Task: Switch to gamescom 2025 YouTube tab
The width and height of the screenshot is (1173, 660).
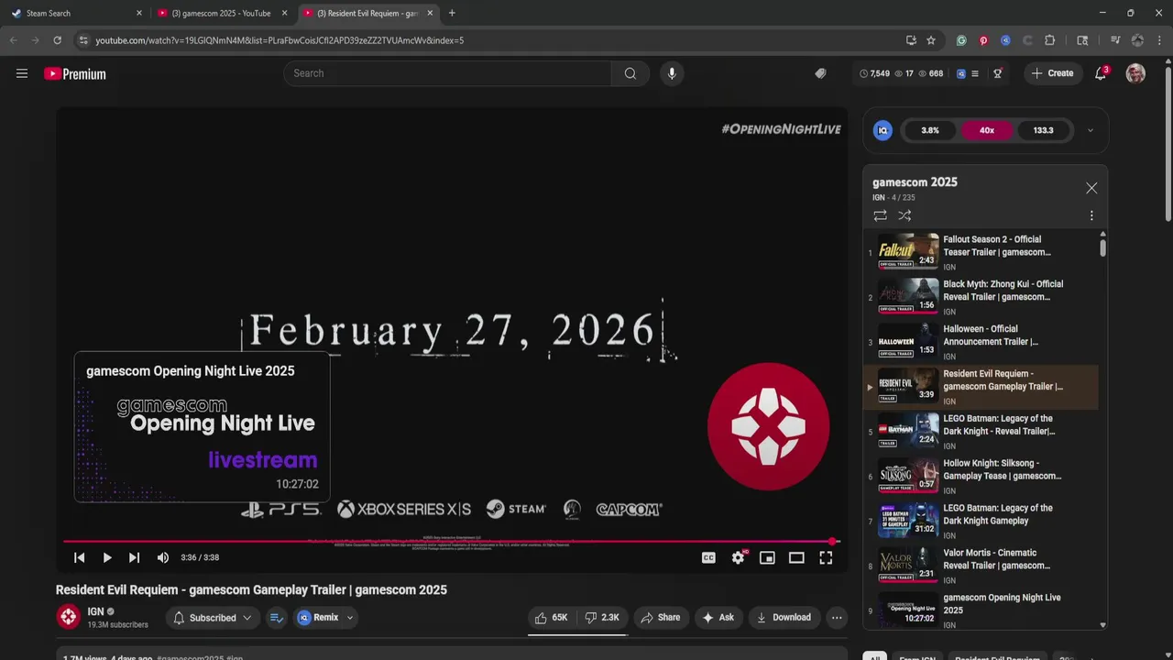Action: click(221, 13)
